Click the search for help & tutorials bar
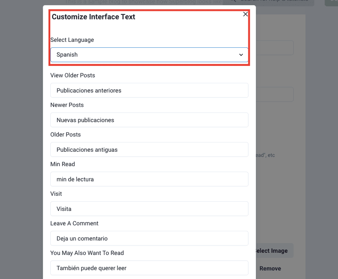This screenshot has height=279, width=338. pyautogui.click(x=275, y=2)
